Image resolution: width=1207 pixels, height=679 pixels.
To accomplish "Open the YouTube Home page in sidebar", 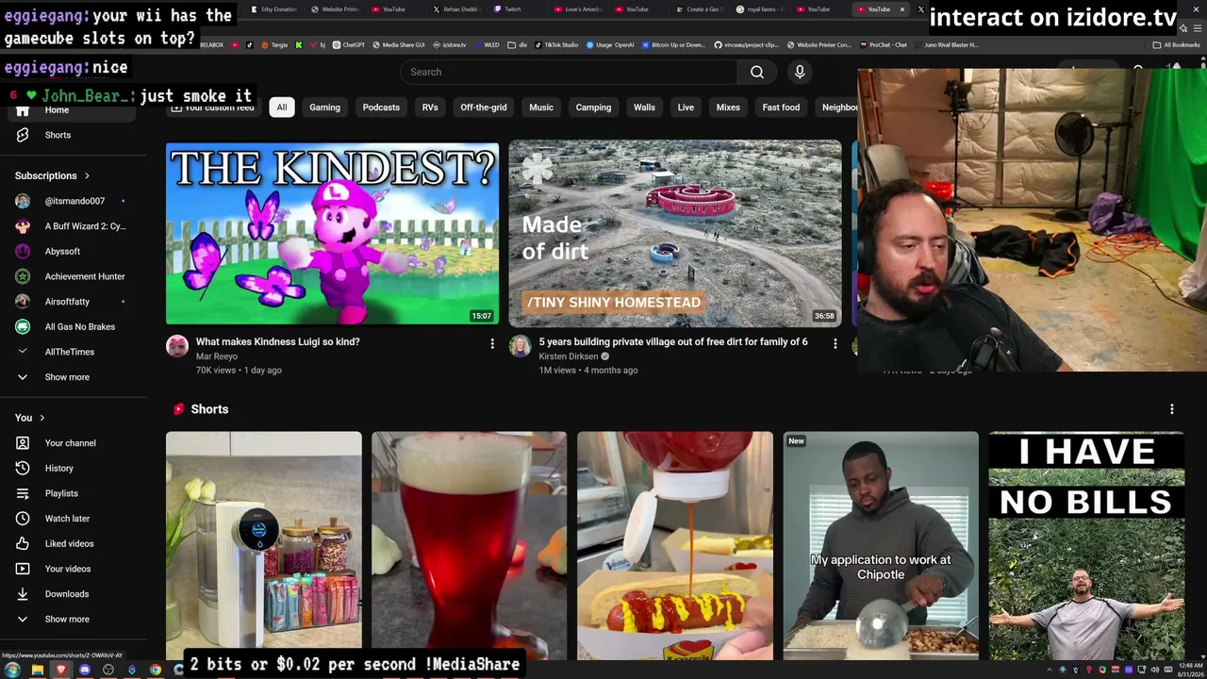I will tap(72, 110).
